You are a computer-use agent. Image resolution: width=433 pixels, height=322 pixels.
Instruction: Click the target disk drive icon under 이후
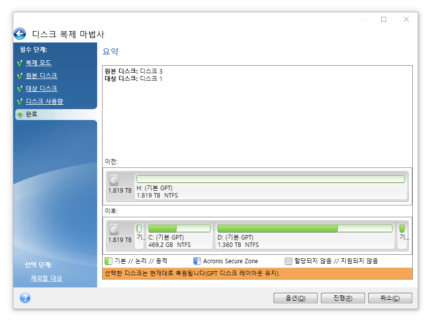coord(114,229)
